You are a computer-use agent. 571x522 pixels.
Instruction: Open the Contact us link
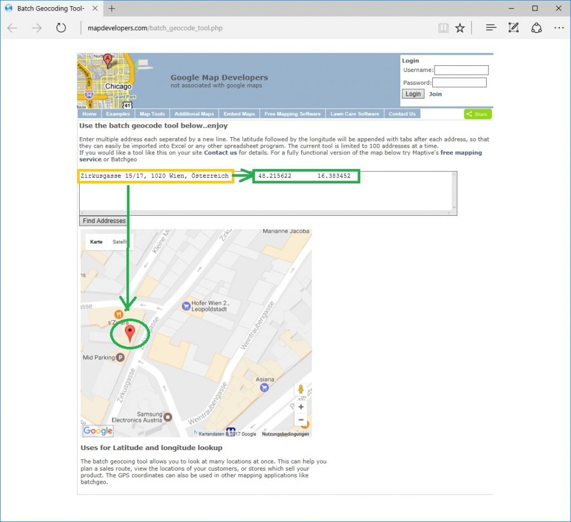click(x=220, y=152)
